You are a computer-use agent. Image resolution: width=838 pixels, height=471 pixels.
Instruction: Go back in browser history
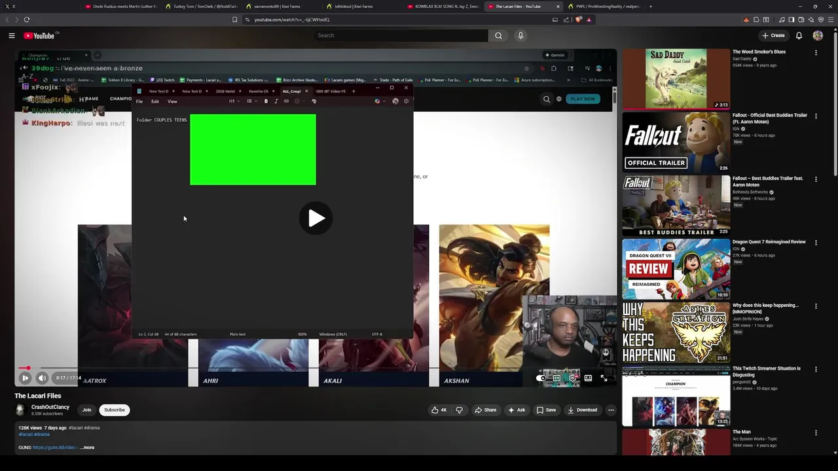8,20
